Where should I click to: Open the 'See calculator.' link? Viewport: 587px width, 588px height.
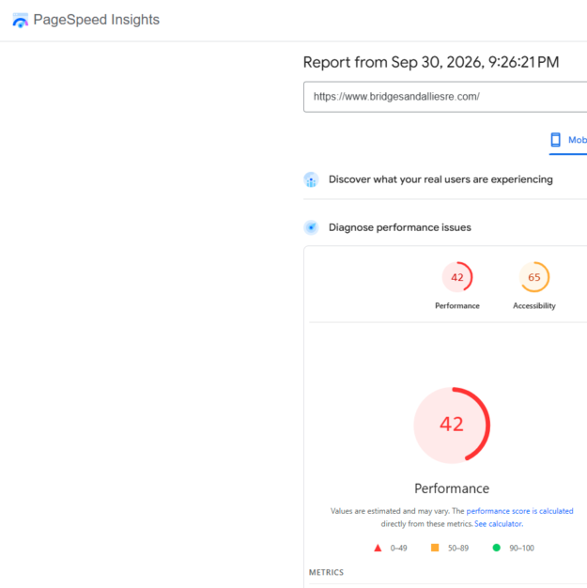pyautogui.click(x=499, y=524)
